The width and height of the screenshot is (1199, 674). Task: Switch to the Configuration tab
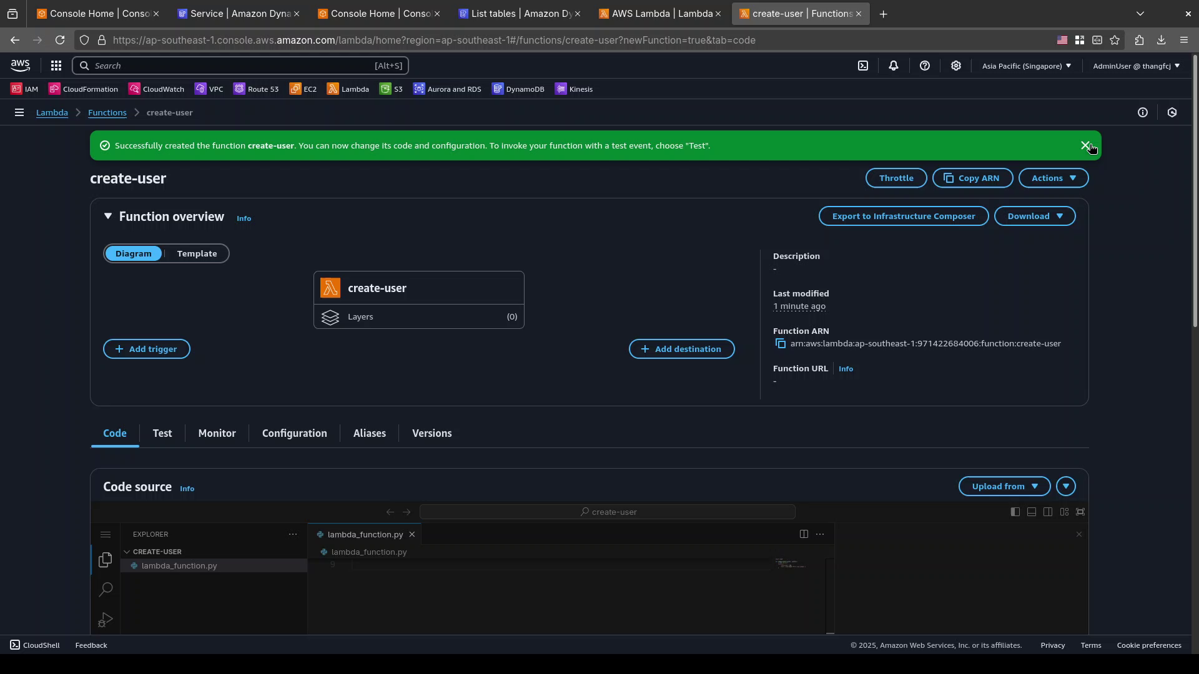point(295,434)
